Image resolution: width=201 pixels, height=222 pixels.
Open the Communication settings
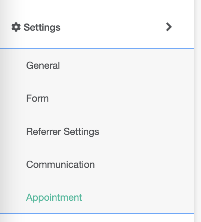point(61,164)
